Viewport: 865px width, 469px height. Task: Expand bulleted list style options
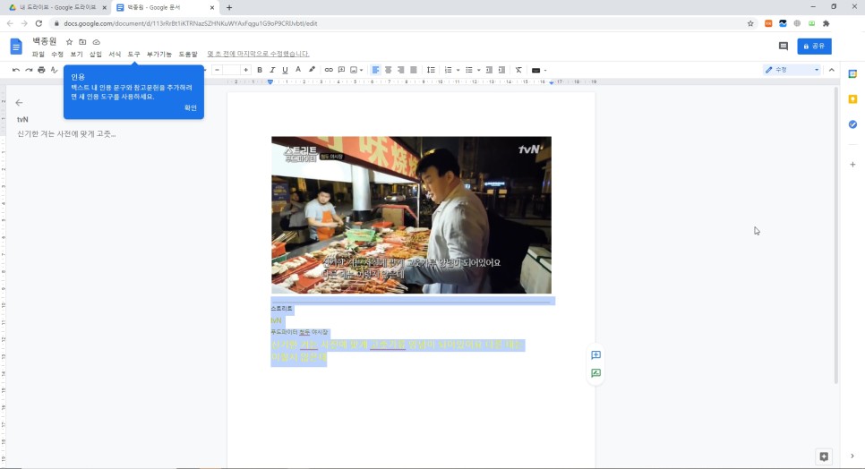(478, 70)
